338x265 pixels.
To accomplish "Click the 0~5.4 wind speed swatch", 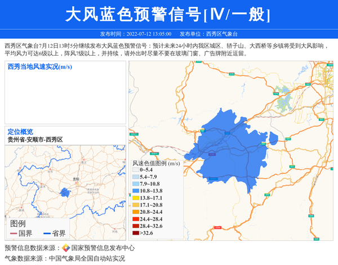I will coord(135,169).
